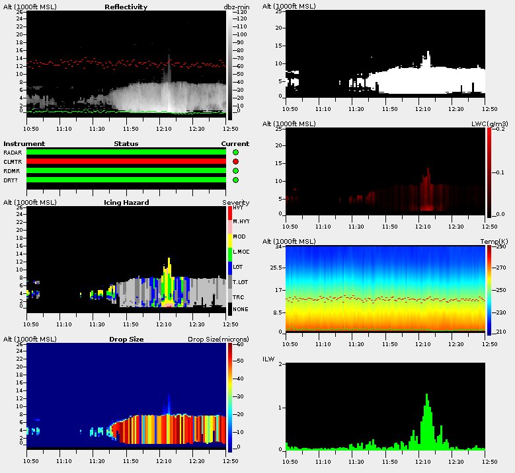Click the Drop Size panel title
Screen dimensions: 515x473
(126, 340)
